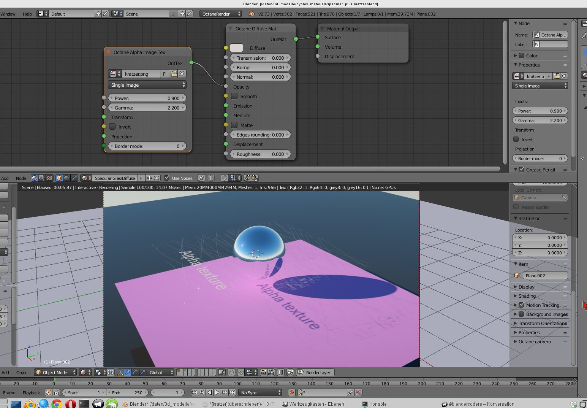Add new material with plus icon
This screenshot has width=587, height=408.
click(150, 178)
